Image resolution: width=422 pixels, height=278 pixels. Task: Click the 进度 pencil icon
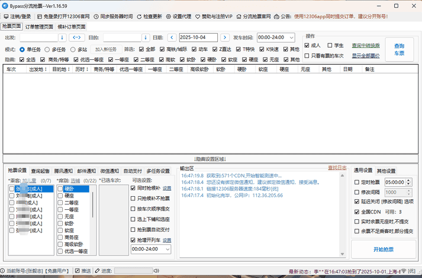click(x=97, y=270)
